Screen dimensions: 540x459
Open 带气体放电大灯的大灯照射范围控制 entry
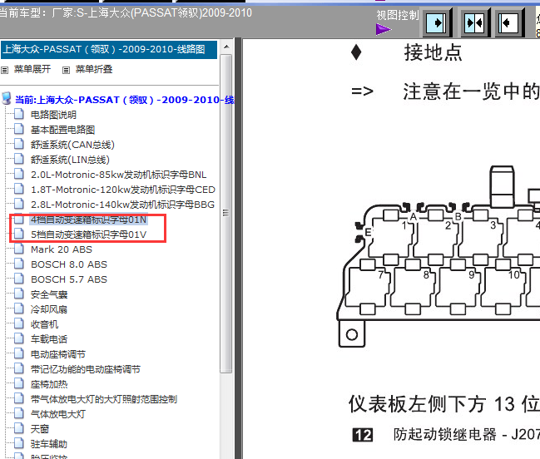click(x=104, y=399)
